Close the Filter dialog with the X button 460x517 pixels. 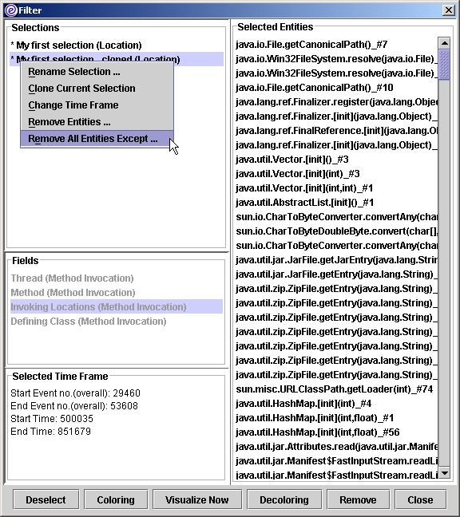(449, 10)
